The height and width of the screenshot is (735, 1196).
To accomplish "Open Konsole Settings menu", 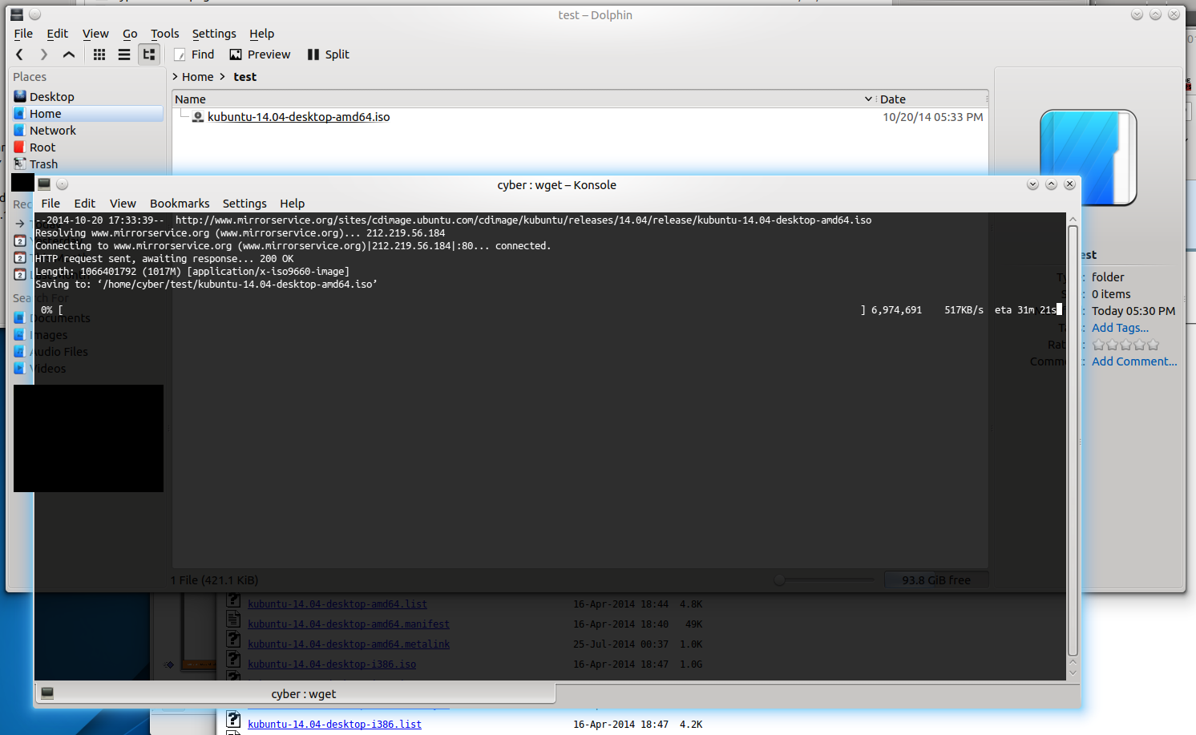I will (x=244, y=204).
